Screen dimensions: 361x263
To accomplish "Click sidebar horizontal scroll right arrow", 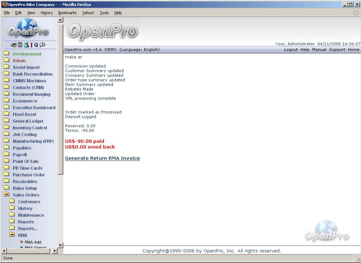I will coord(54,251).
